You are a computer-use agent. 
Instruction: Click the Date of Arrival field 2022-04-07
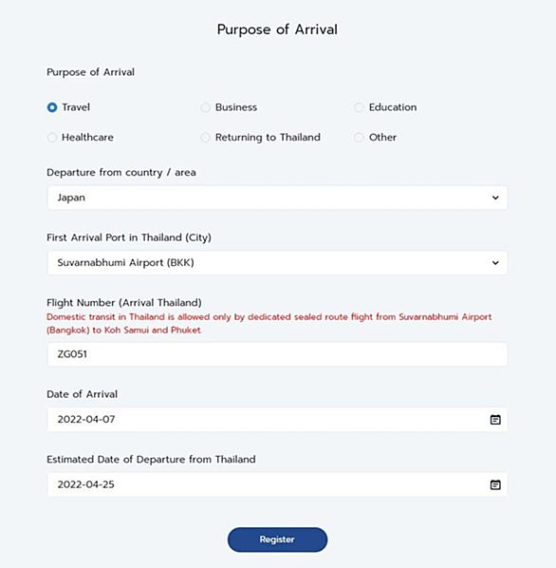coord(277,420)
